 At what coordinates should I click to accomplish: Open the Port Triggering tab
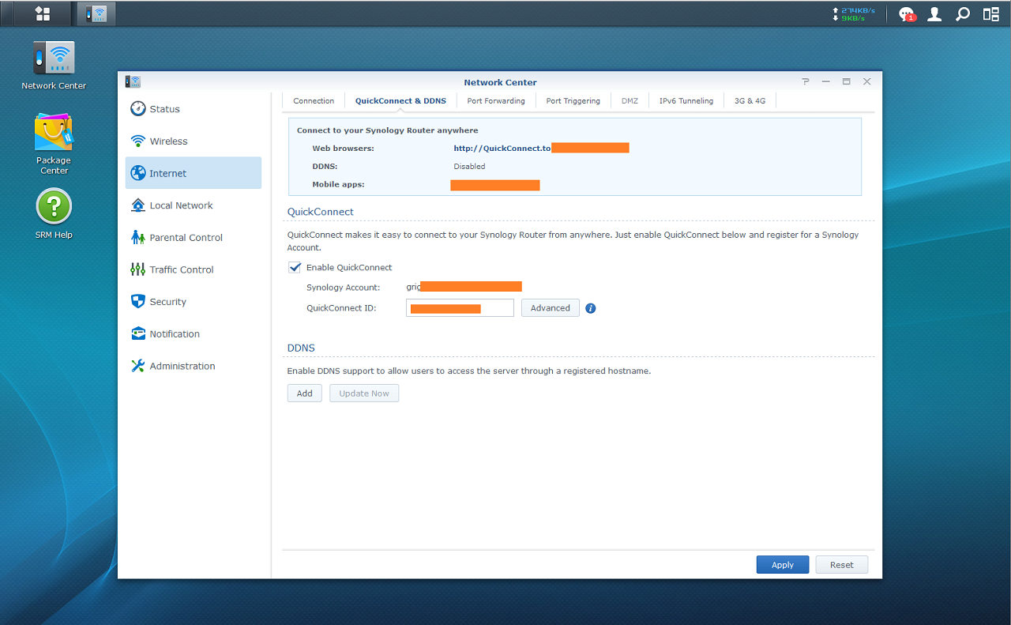[x=573, y=101]
